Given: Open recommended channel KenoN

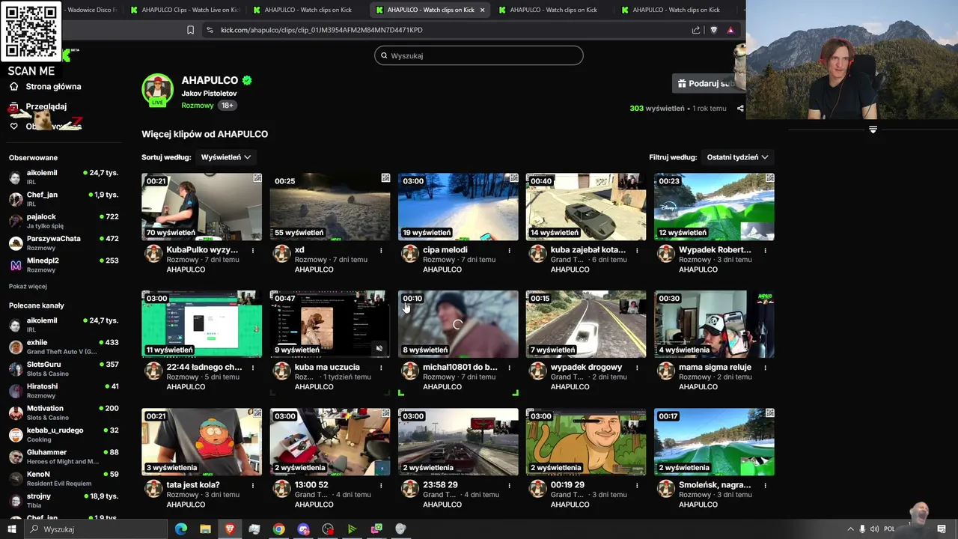Looking at the screenshot, I should 64,478.
